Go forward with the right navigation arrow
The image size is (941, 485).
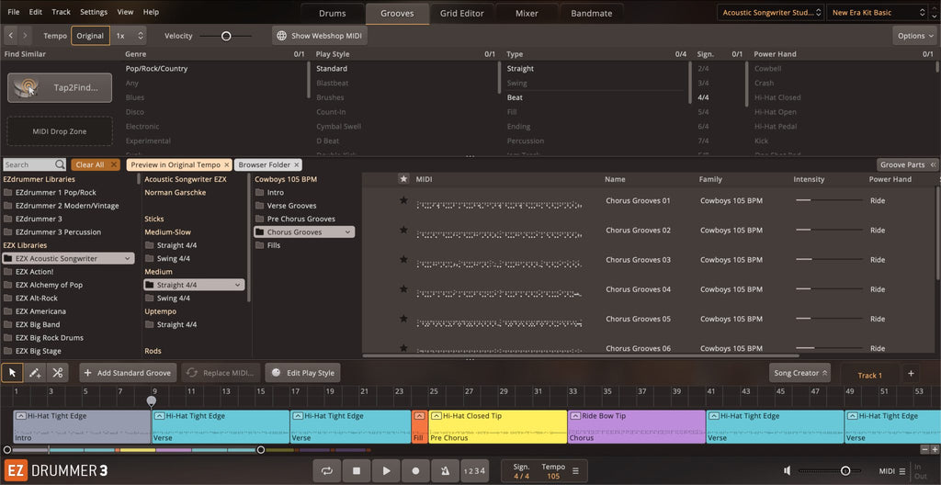coord(25,36)
